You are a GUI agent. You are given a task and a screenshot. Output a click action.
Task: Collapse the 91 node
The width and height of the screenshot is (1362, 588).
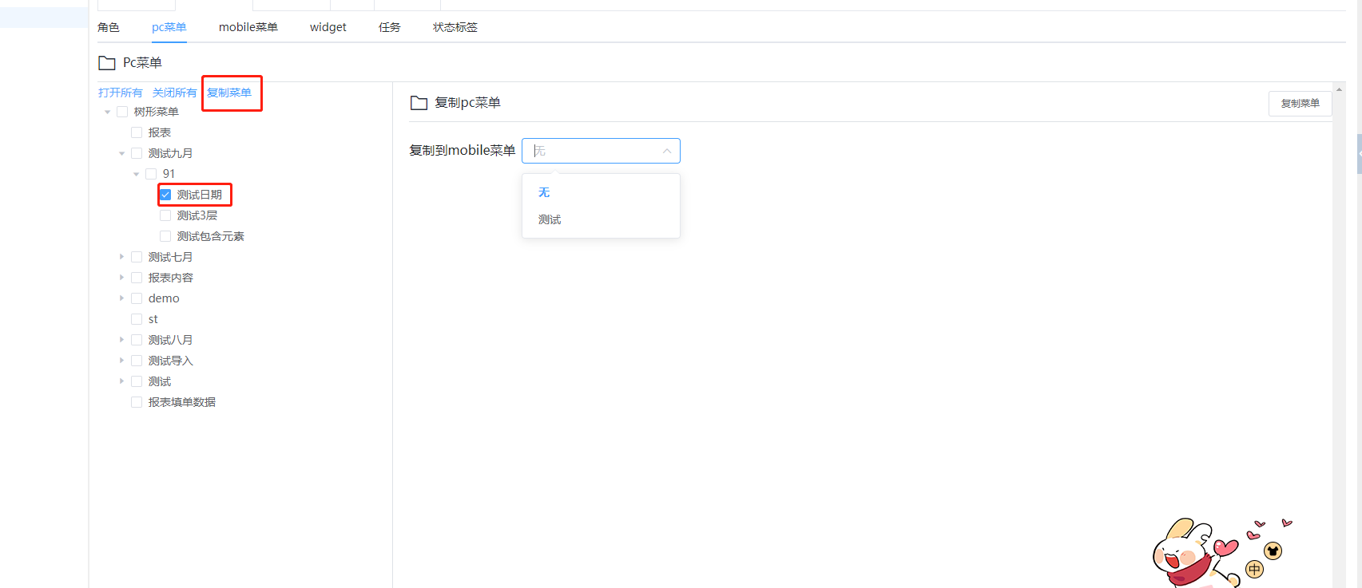click(x=136, y=174)
